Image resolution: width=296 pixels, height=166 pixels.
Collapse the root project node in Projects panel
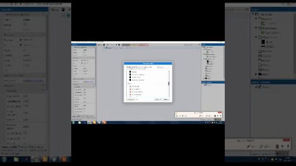(203, 47)
